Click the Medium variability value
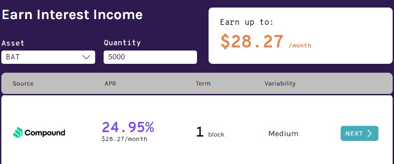This screenshot has height=164, width=394. tap(283, 133)
